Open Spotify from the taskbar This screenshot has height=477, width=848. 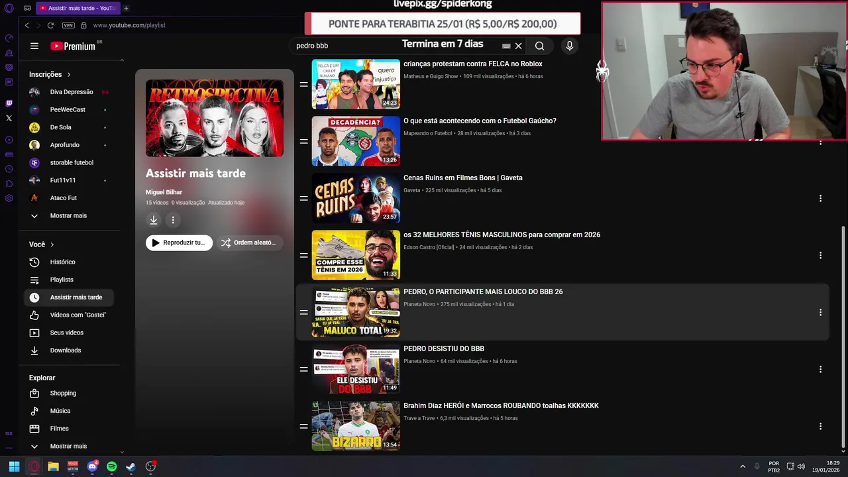click(x=111, y=466)
